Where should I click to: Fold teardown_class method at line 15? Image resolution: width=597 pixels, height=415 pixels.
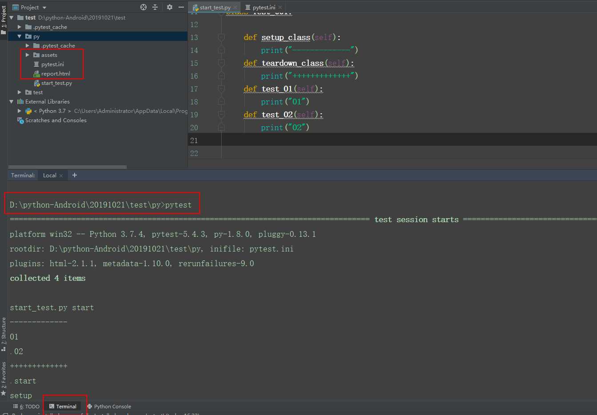(x=221, y=63)
